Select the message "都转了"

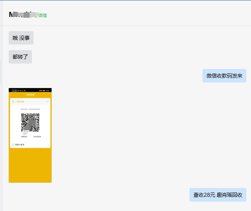pyautogui.click(x=20, y=57)
